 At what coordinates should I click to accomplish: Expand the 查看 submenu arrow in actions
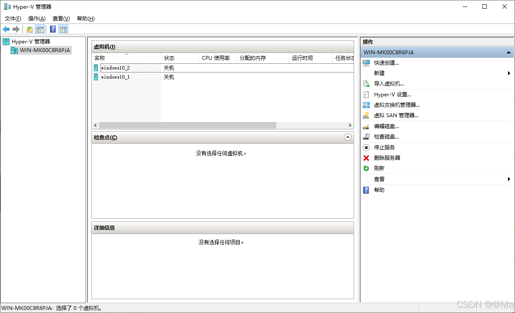[509, 179]
